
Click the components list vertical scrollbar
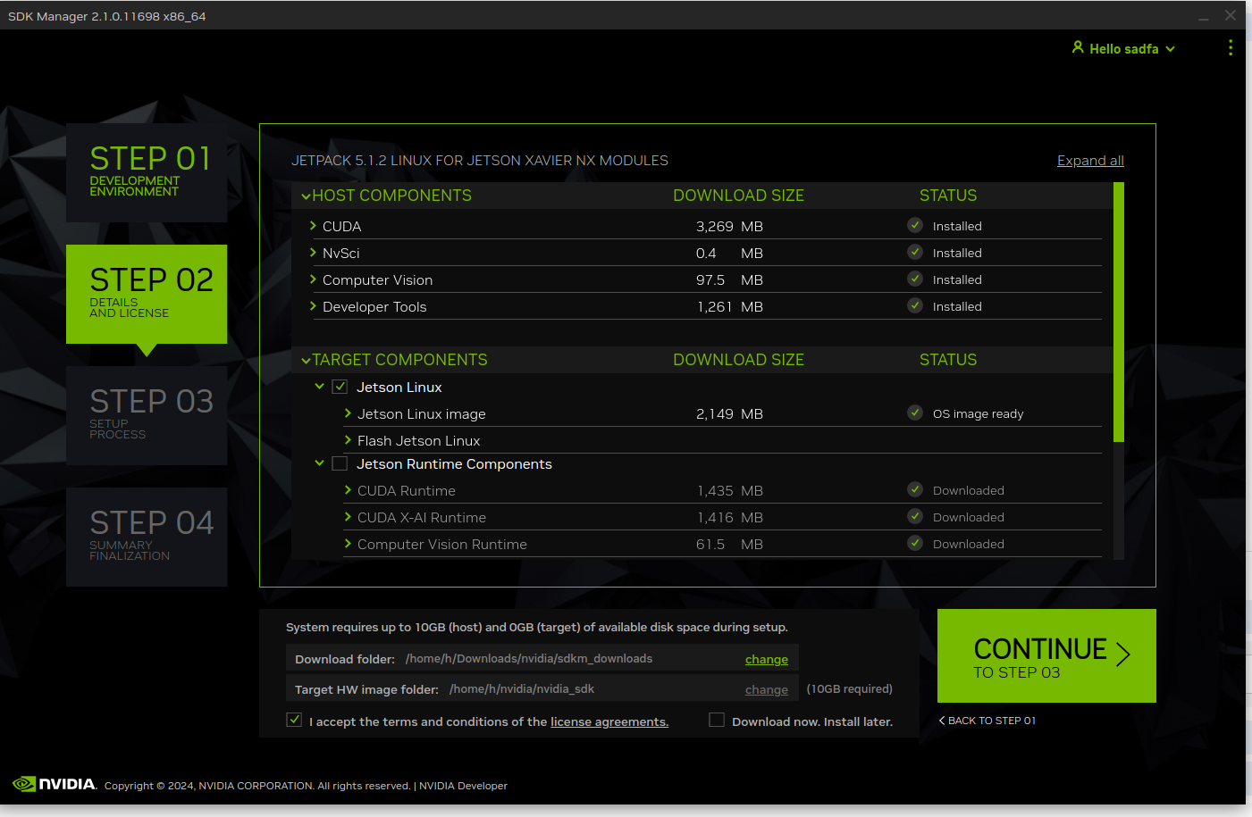click(x=1119, y=313)
